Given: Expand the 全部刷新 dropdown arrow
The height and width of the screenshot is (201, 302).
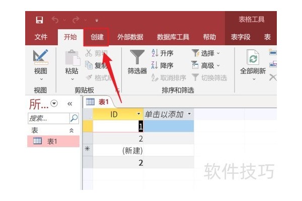Looking at the screenshot, I should [x=254, y=79].
